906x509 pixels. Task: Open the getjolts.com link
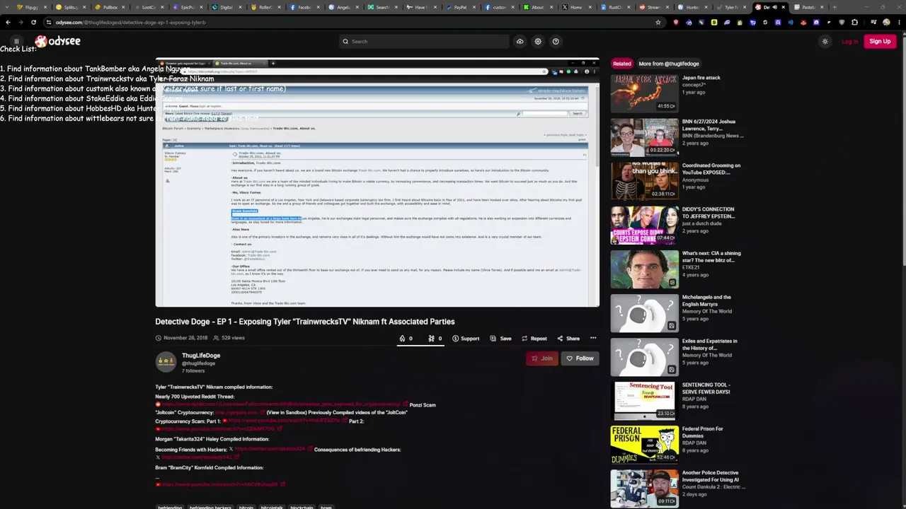tap(236, 412)
